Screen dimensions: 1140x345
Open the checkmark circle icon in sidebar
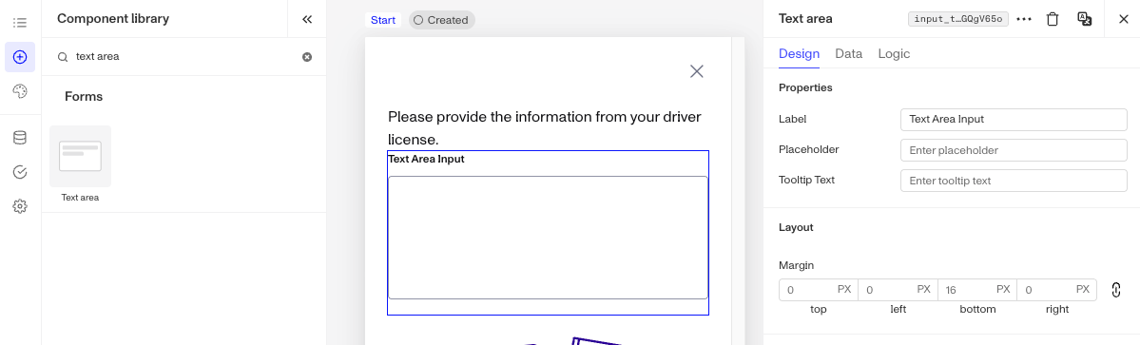click(20, 172)
